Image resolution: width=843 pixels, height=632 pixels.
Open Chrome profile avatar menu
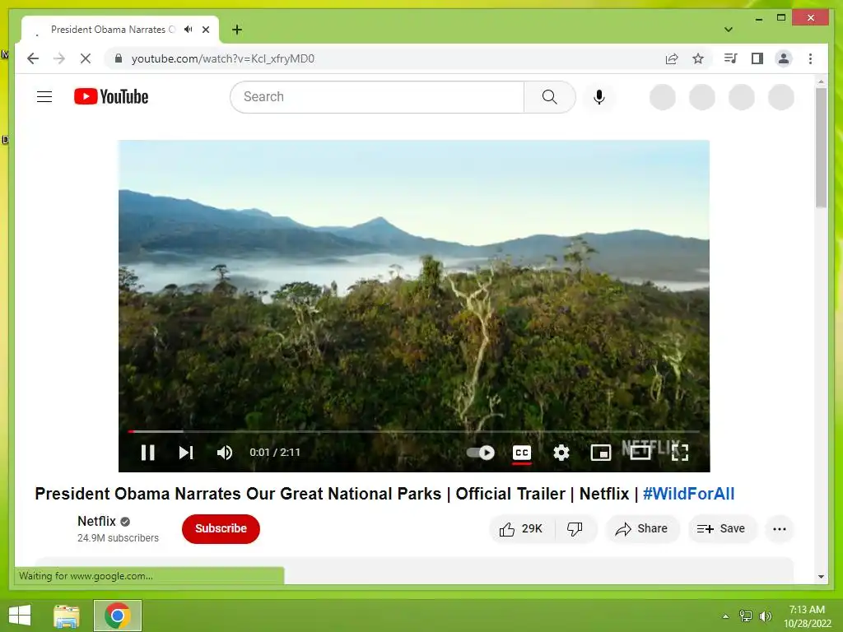tap(784, 58)
